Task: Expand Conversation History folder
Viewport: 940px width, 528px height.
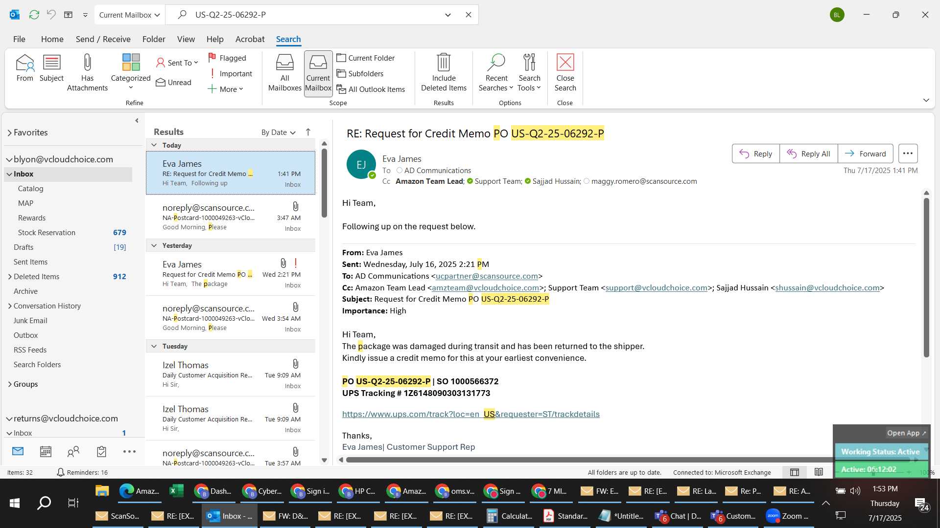Action: point(10,306)
